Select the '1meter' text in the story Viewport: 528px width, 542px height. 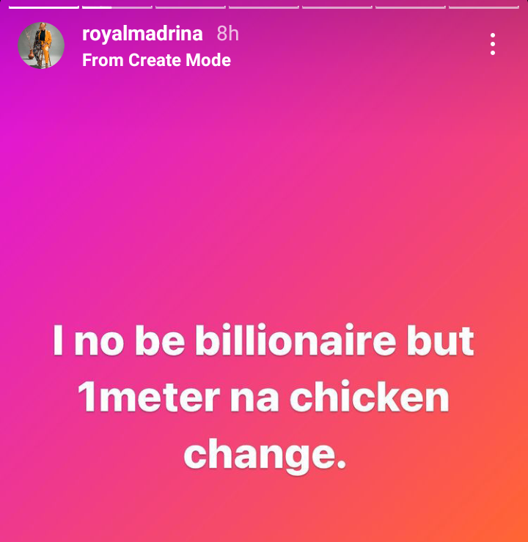(x=149, y=396)
